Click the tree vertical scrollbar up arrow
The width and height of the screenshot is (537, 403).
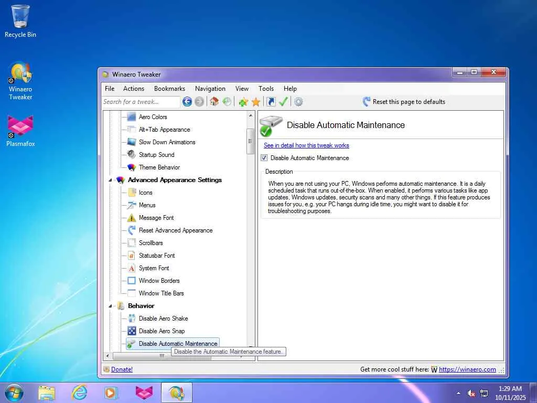coord(251,115)
